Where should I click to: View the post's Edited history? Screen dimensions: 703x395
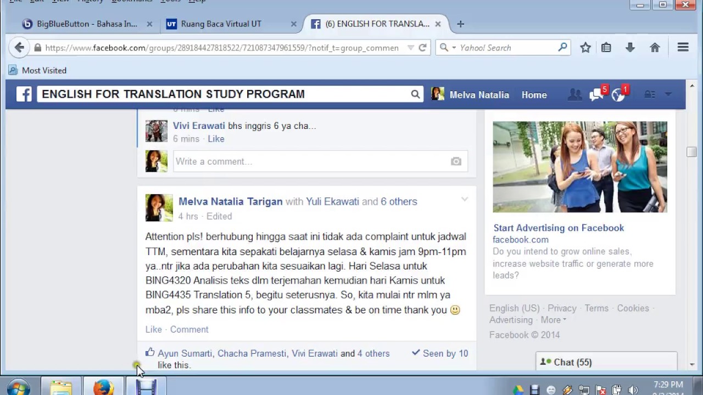(x=219, y=216)
